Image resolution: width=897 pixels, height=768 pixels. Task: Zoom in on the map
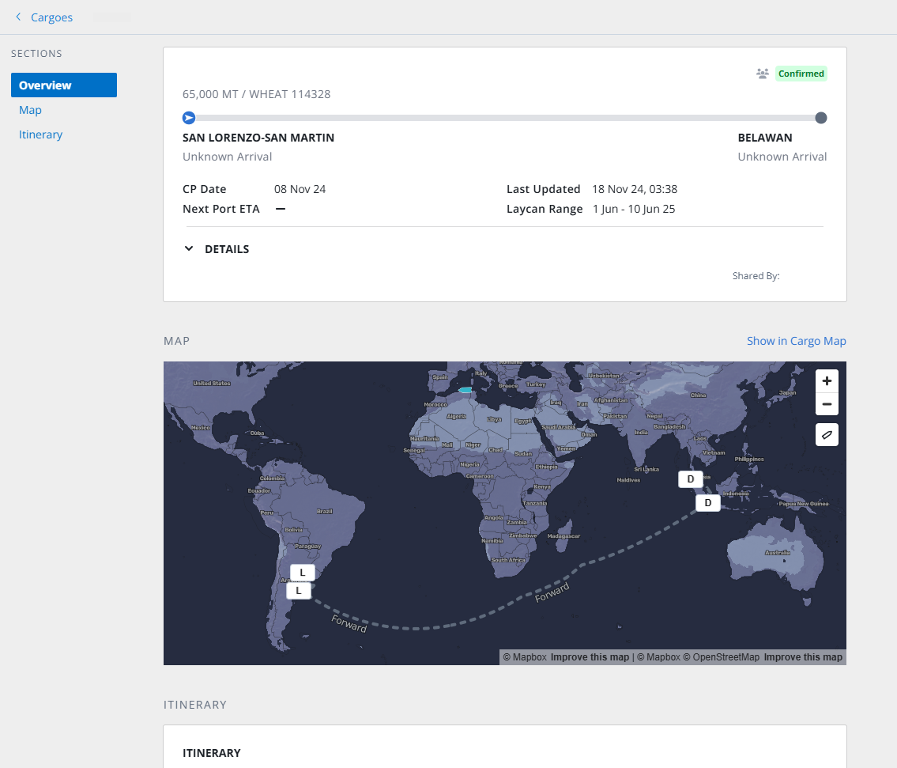tap(827, 381)
